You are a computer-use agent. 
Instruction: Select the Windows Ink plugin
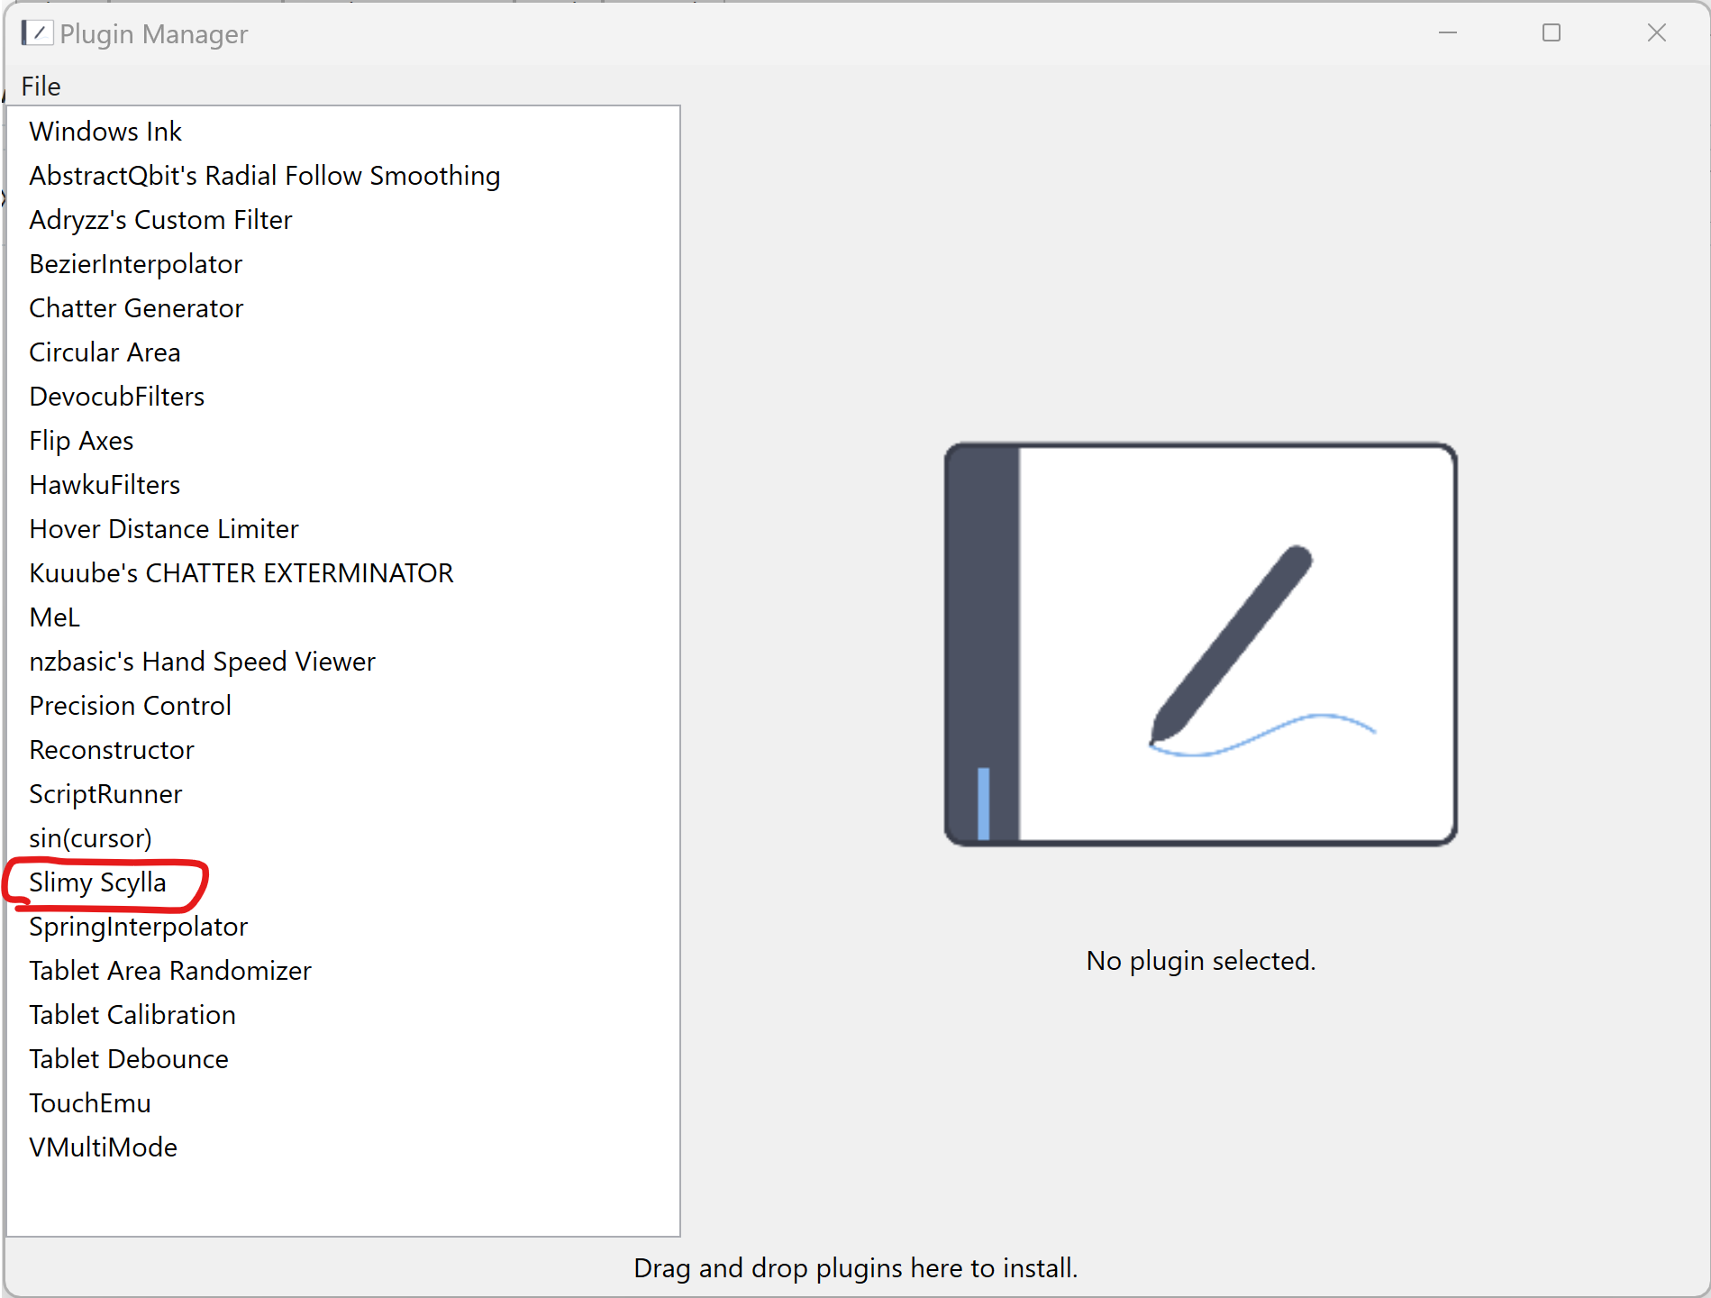105,132
